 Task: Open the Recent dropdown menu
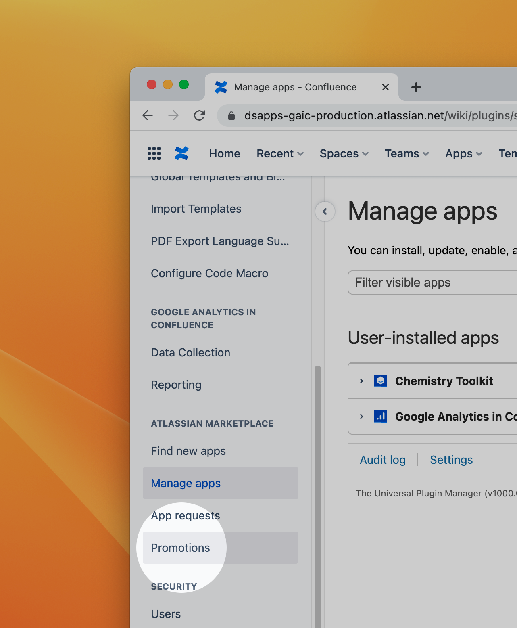(280, 153)
